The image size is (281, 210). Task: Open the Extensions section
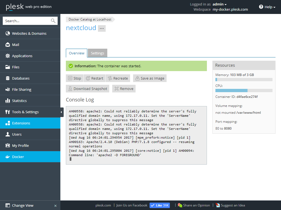point(30,123)
